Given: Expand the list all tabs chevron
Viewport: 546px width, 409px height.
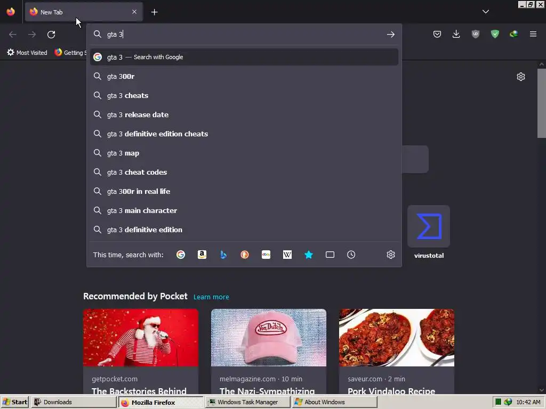Looking at the screenshot, I should point(486,12).
